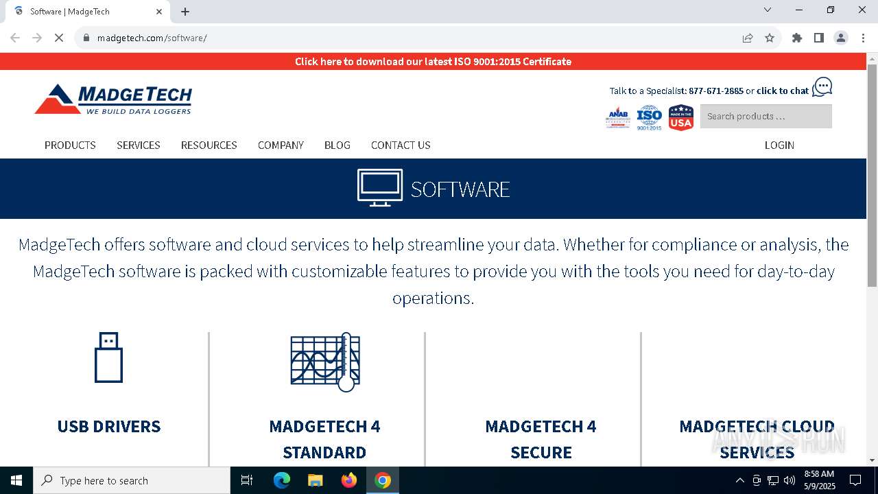Open the Chrome three-dot menu
The height and width of the screenshot is (494, 878).
coord(863,38)
